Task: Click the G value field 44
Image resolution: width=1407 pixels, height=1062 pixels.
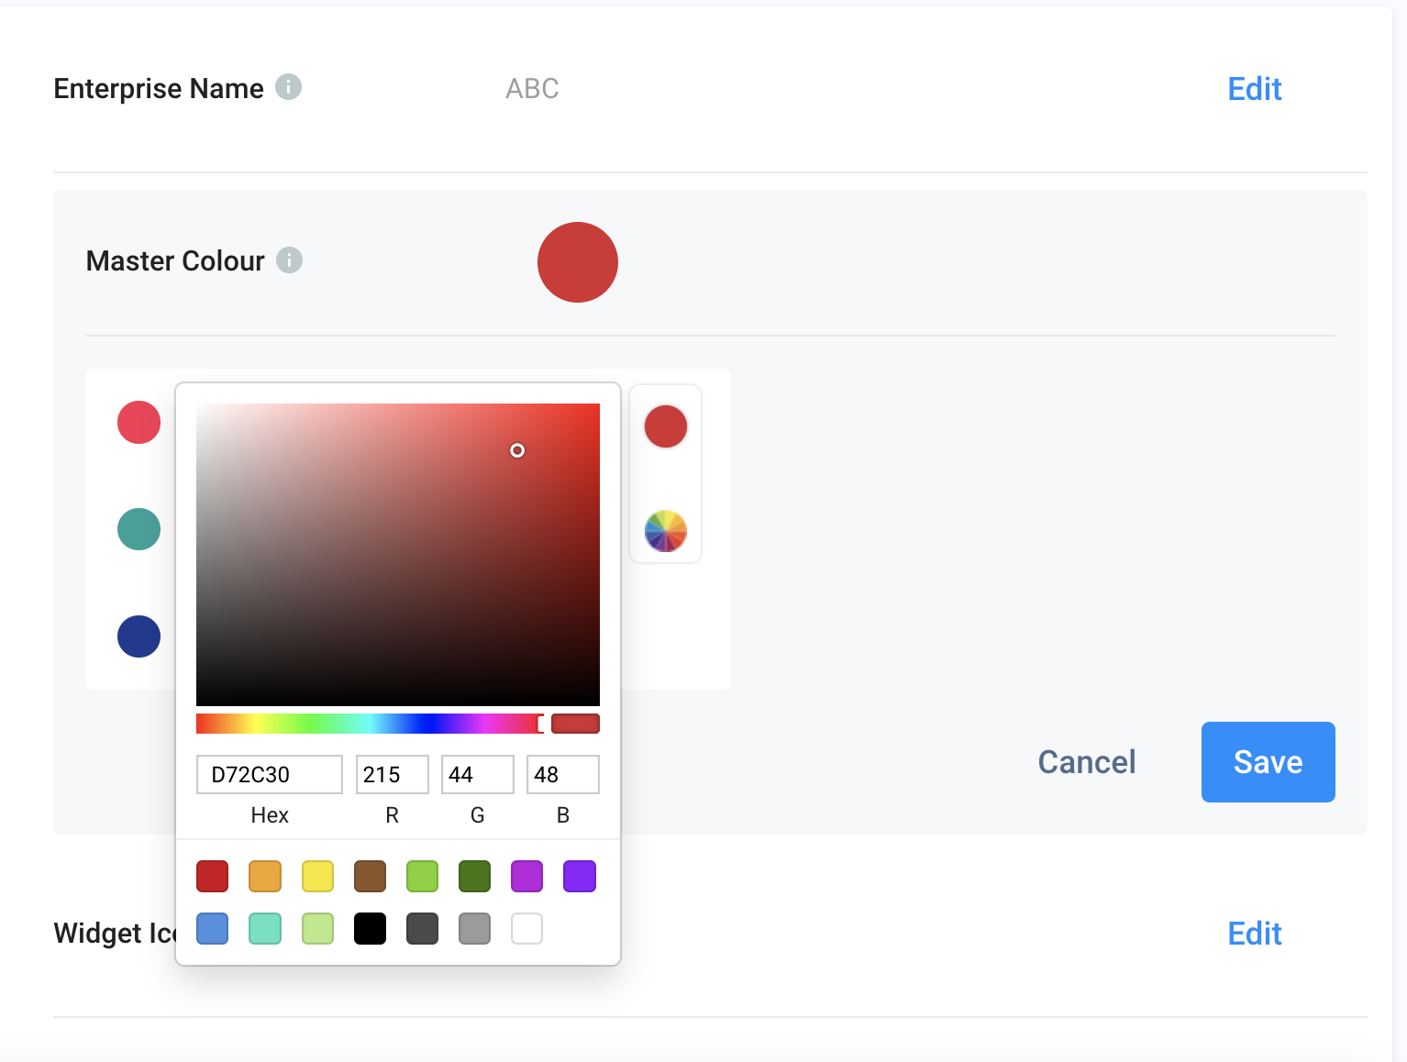Action: 478,775
